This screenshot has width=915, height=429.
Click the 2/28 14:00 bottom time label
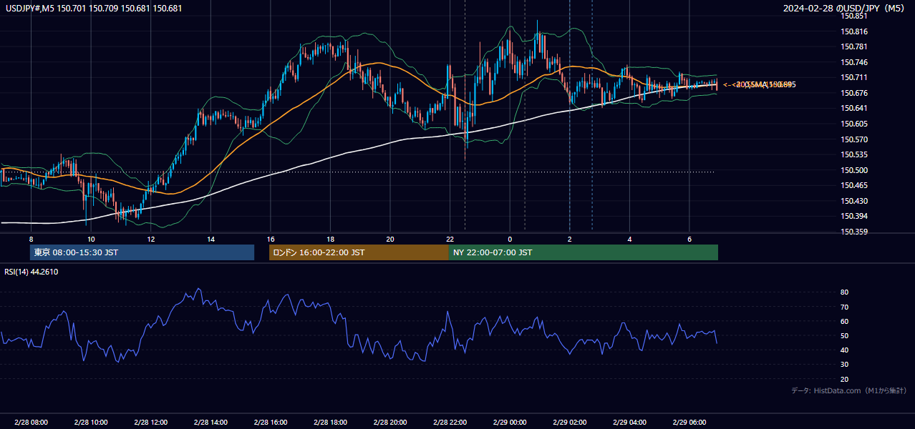(x=210, y=423)
